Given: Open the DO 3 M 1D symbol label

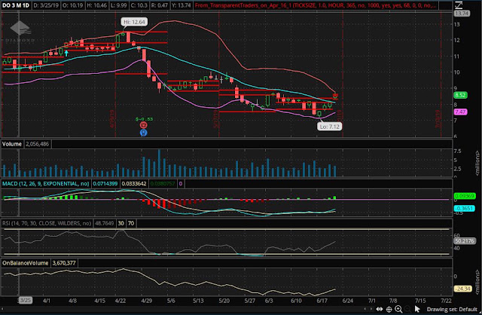Looking at the screenshot, I should (16, 5).
